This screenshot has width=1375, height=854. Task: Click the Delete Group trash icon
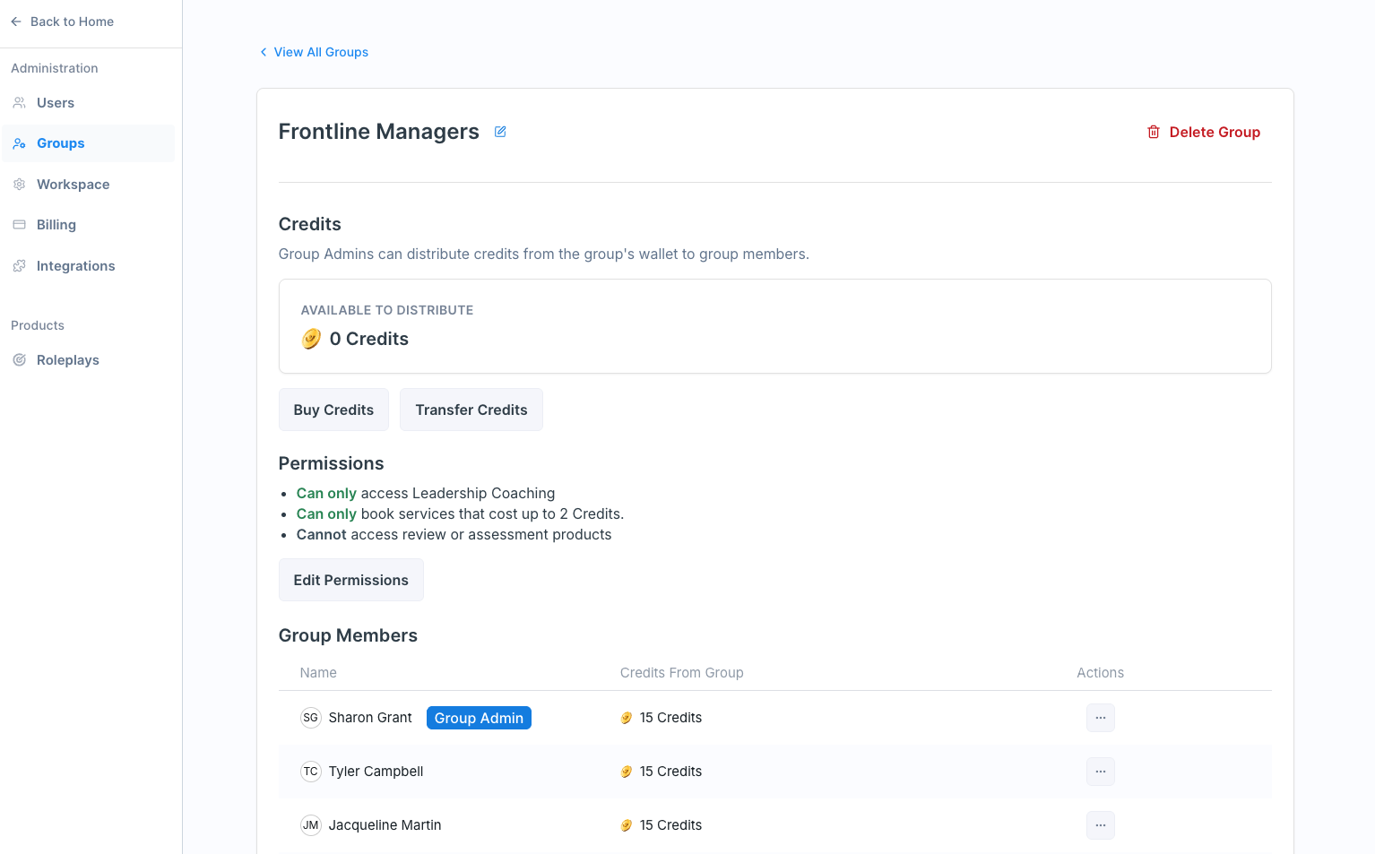1154,132
